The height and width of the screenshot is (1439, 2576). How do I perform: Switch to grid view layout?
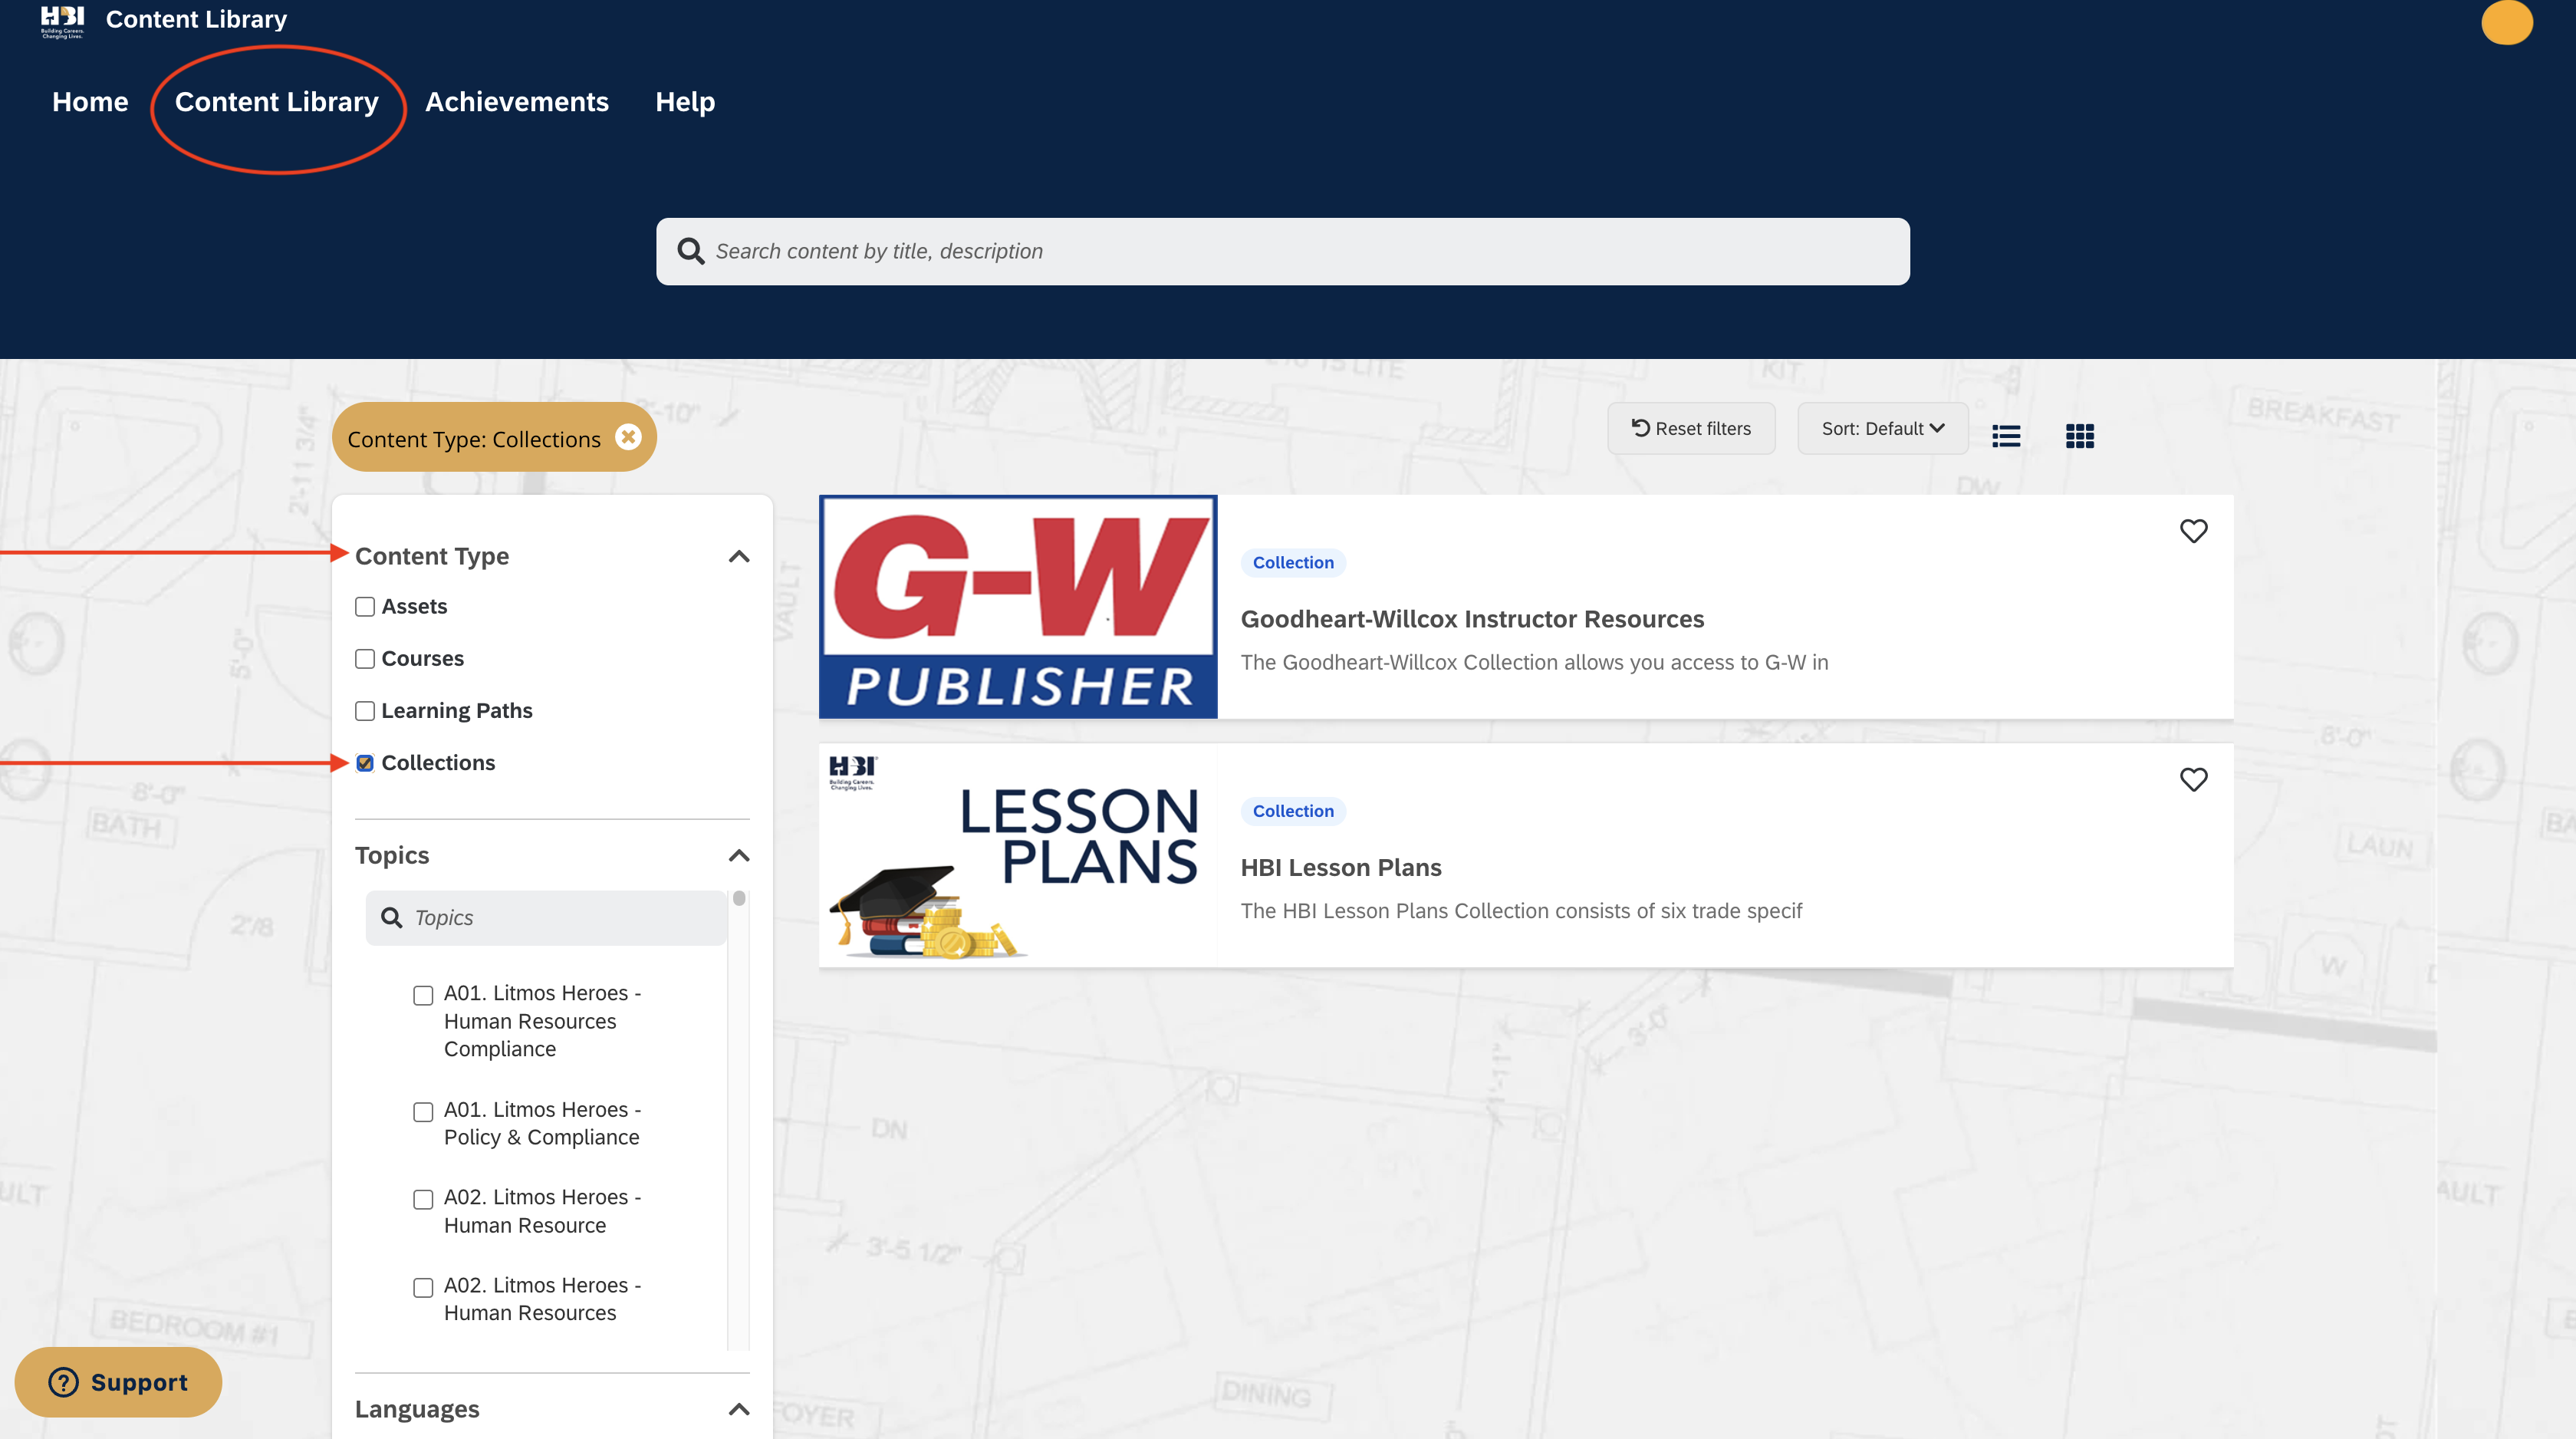[2079, 436]
